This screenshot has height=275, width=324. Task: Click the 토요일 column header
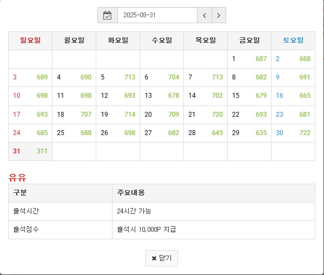click(293, 41)
